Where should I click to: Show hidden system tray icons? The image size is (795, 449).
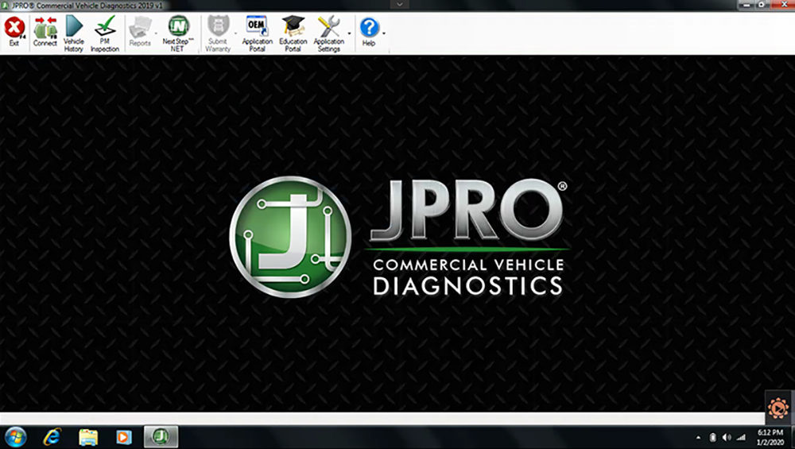click(x=698, y=437)
